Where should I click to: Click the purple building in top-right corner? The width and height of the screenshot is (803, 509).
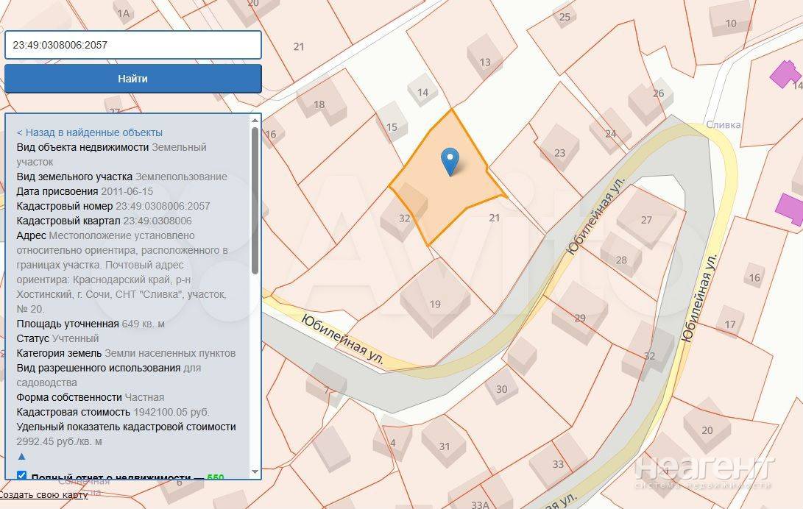[x=785, y=74]
